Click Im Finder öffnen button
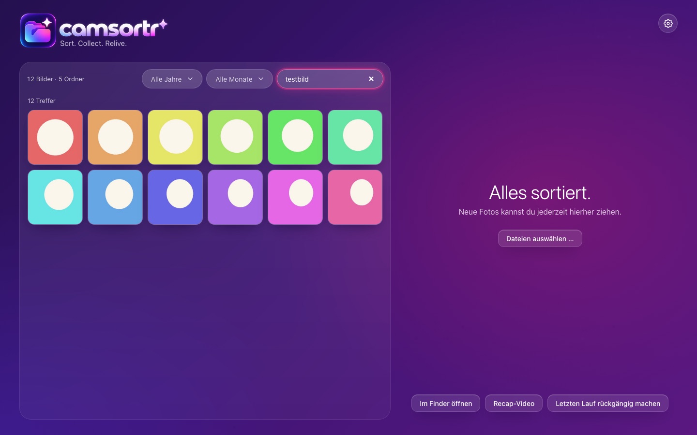Screen dimensions: 697x435 [446, 403]
